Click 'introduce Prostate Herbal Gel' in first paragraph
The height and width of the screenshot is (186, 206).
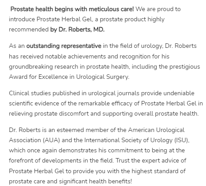coord(50,19)
